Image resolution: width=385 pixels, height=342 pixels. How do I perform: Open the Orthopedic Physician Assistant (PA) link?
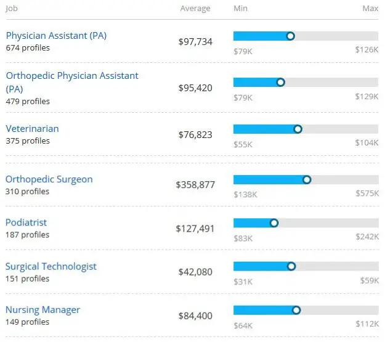tap(72, 76)
